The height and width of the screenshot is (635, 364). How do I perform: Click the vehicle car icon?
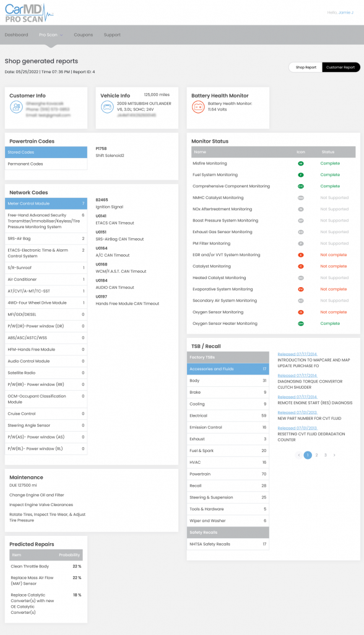pos(107,107)
